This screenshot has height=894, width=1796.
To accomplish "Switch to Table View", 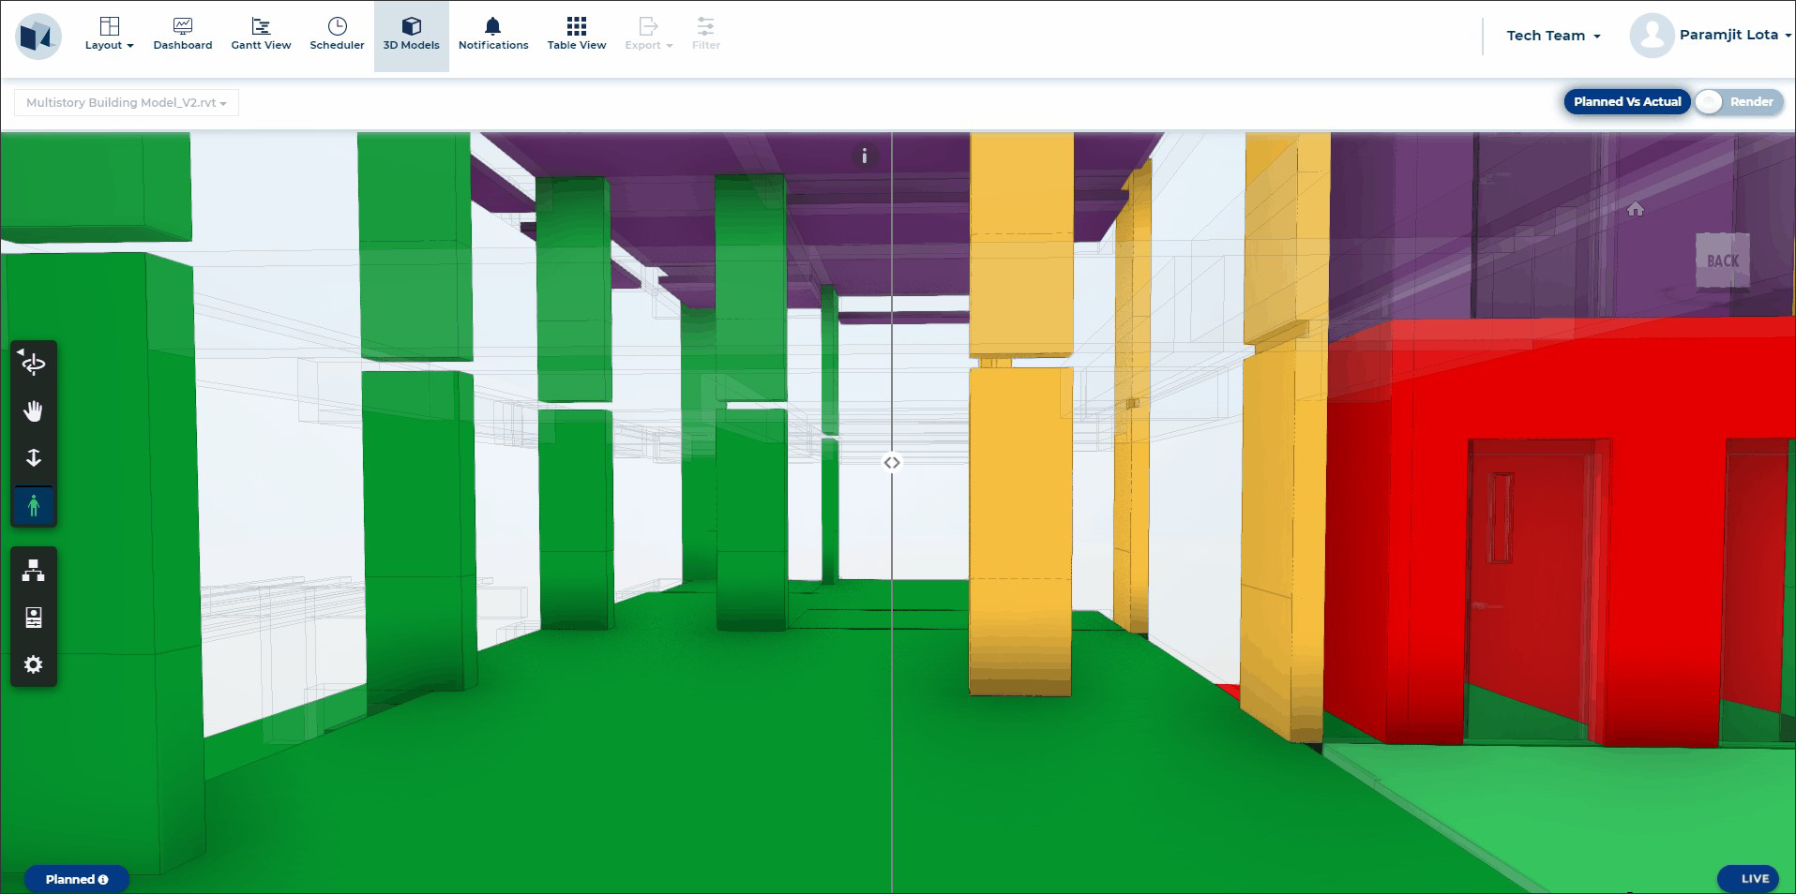I will tap(577, 35).
